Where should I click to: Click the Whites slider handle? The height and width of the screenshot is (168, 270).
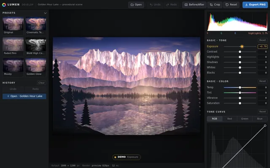pos(240,68)
